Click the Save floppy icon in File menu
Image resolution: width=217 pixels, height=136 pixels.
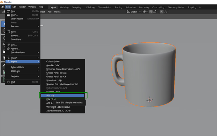(x=8, y=32)
